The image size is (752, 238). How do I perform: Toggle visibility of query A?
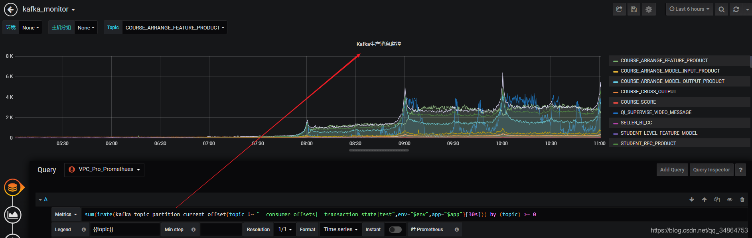coord(730,200)
